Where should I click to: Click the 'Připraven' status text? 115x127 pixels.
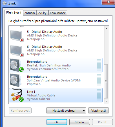[34, 84]
